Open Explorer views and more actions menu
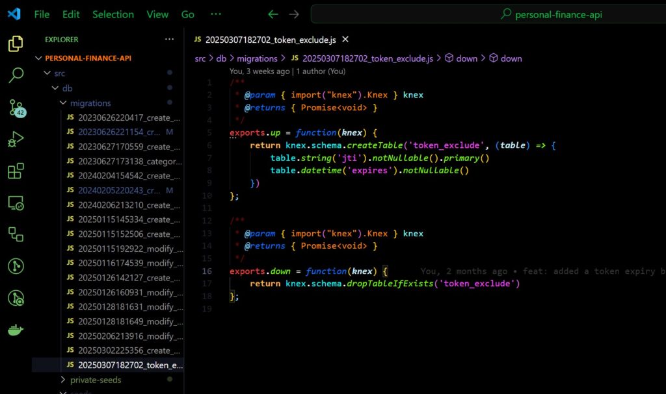The image size is (666, 394). click(170, 40)
